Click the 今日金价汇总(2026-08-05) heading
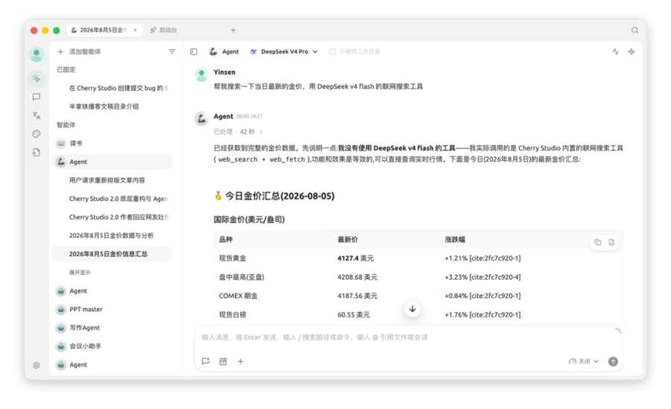Image resolution: width=671 pixels, height=409 pixels. pyautogui.click(x=274, y=196)
